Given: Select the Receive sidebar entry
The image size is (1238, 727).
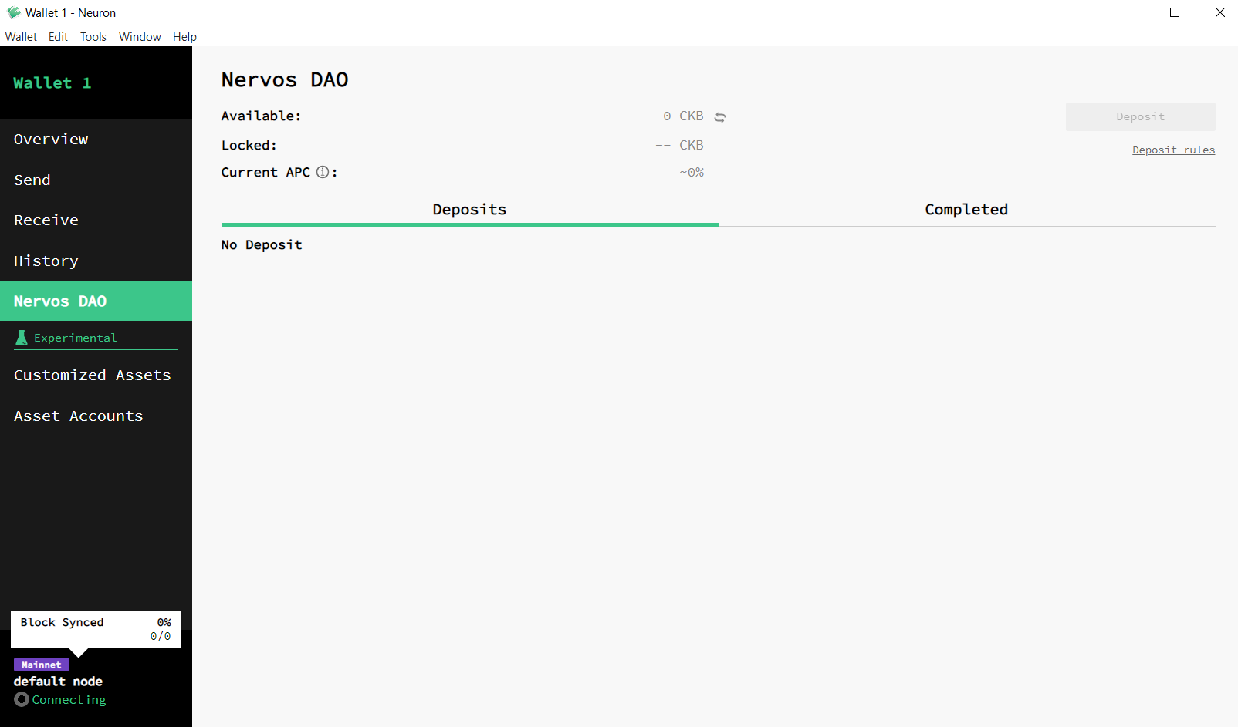Looking at the screenshot, I should (x=46, y=220).
